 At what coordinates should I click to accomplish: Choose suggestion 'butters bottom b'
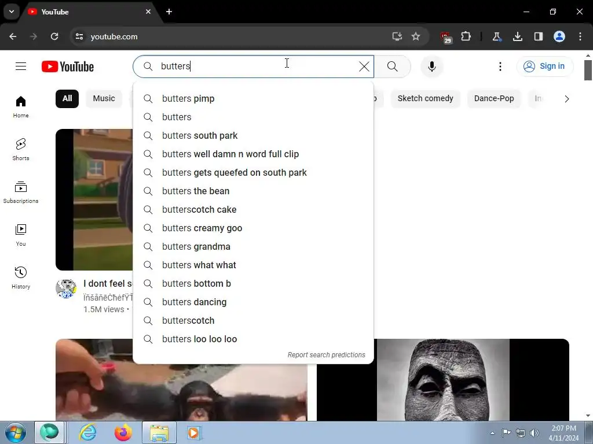(x=254, y=283)
